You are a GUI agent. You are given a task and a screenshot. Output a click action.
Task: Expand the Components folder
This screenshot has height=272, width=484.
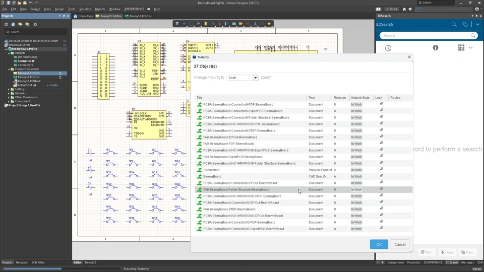coord(9,101)
